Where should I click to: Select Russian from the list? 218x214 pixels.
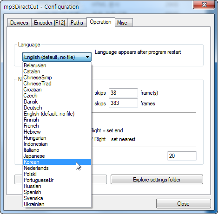57,186
